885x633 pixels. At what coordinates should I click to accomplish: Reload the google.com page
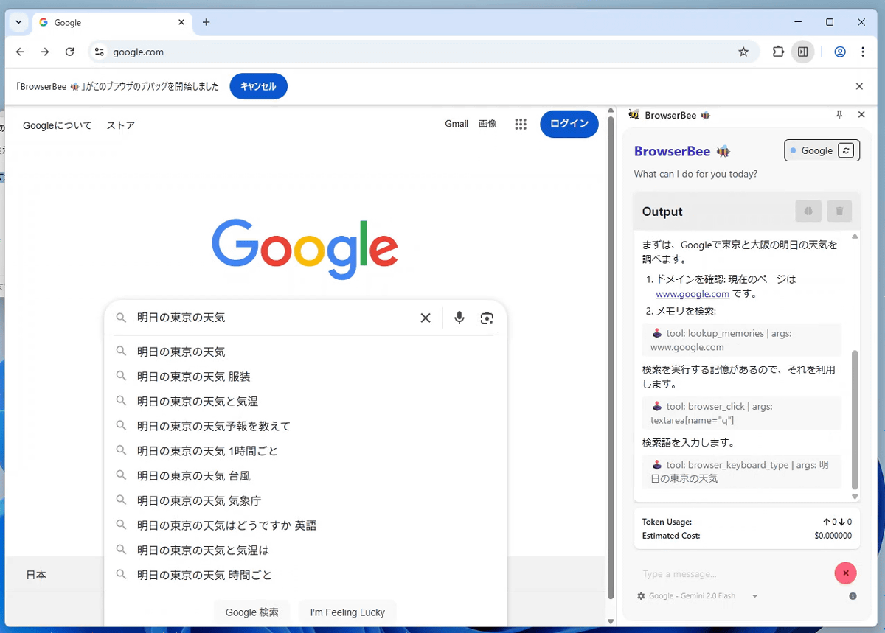coord(70,52)
